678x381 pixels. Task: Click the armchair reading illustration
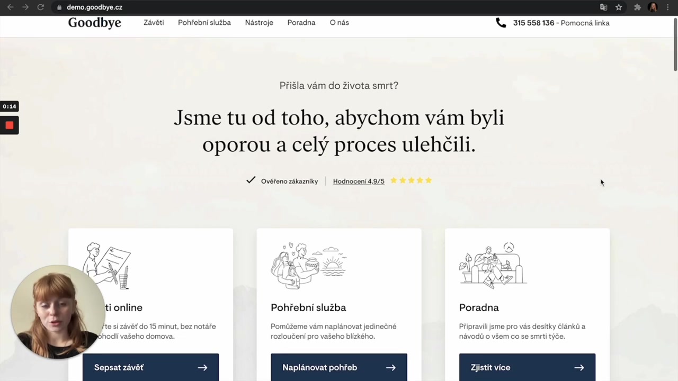coord(493,266)
